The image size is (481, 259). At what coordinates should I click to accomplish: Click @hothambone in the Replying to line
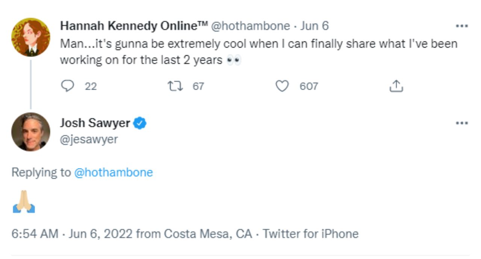[x=113, y=172]
